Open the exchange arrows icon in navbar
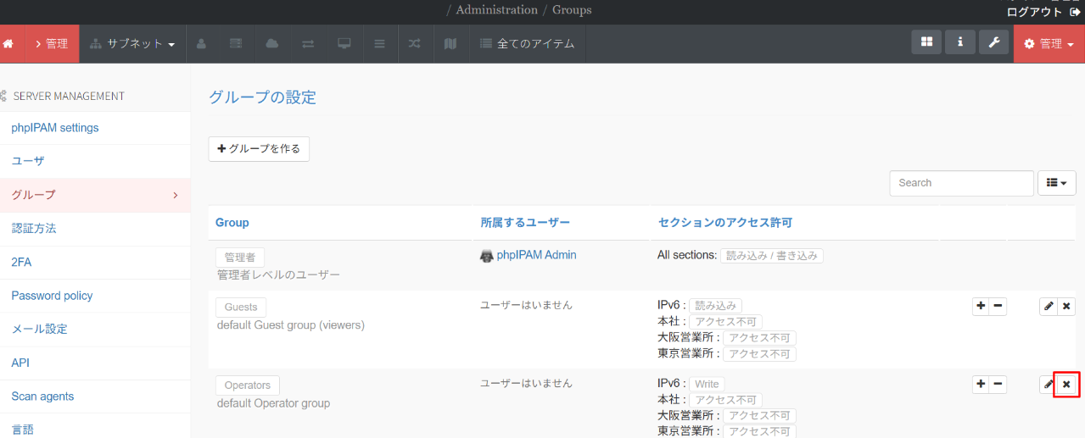The image size is (1085, 438). pyautogui.click(x=307, y=43)
